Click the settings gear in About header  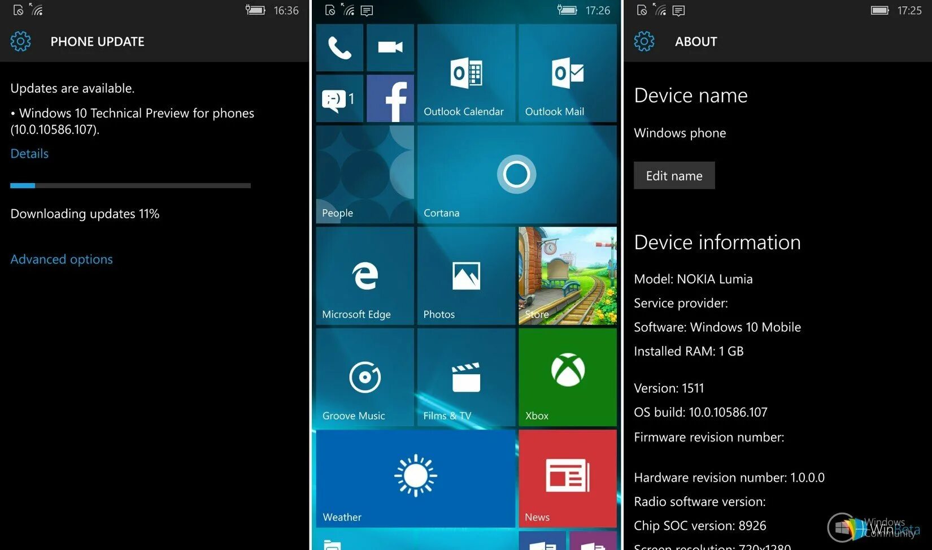[x=644, y=41]
